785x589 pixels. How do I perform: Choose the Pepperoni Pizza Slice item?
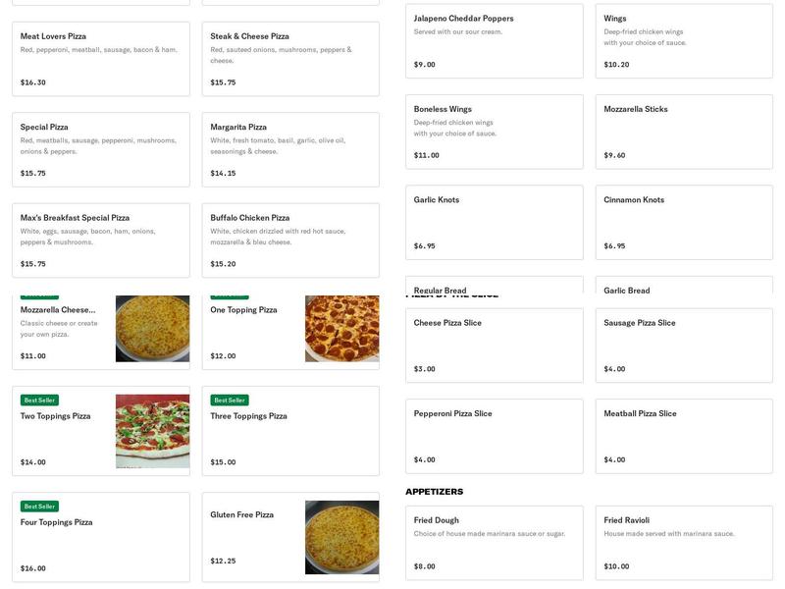coord(494,436)
